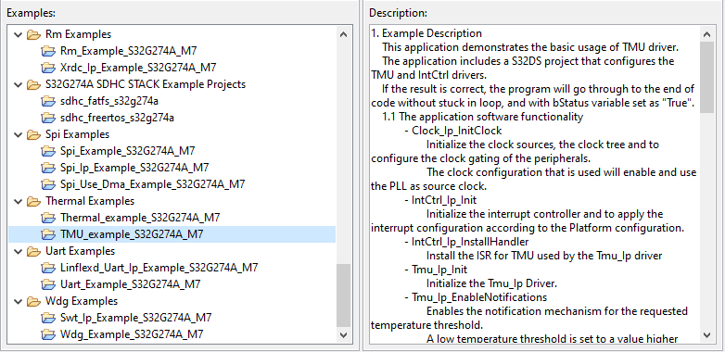Click the Linflexd_Uart_Ip_Example project icon

coord(48,268)
